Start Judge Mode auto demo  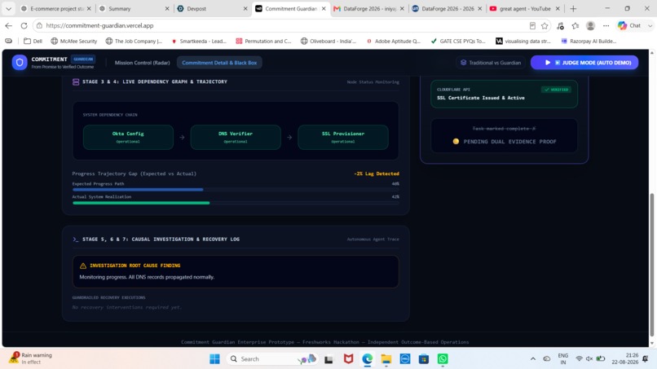coord(584,63)
